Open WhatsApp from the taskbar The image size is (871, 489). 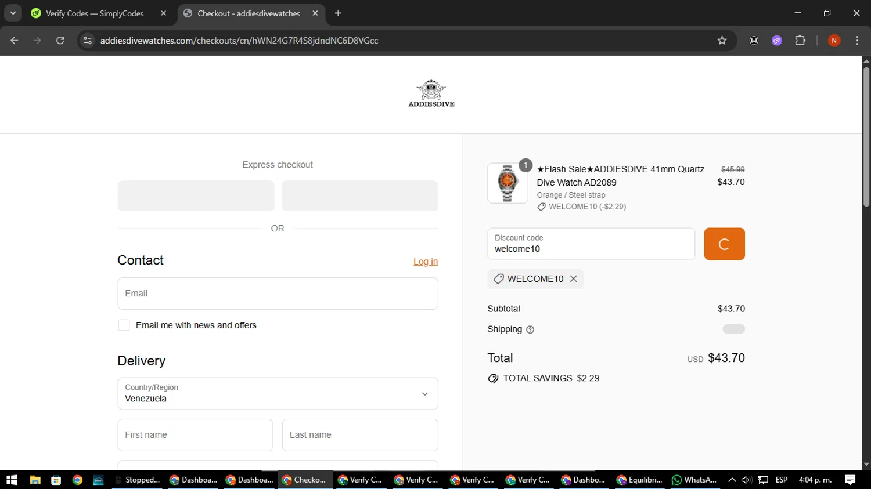(x=694, y=480)
